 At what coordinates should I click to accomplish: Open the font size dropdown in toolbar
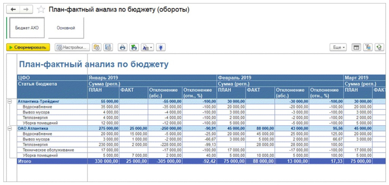pyautogui.click(x=147, y=47)
